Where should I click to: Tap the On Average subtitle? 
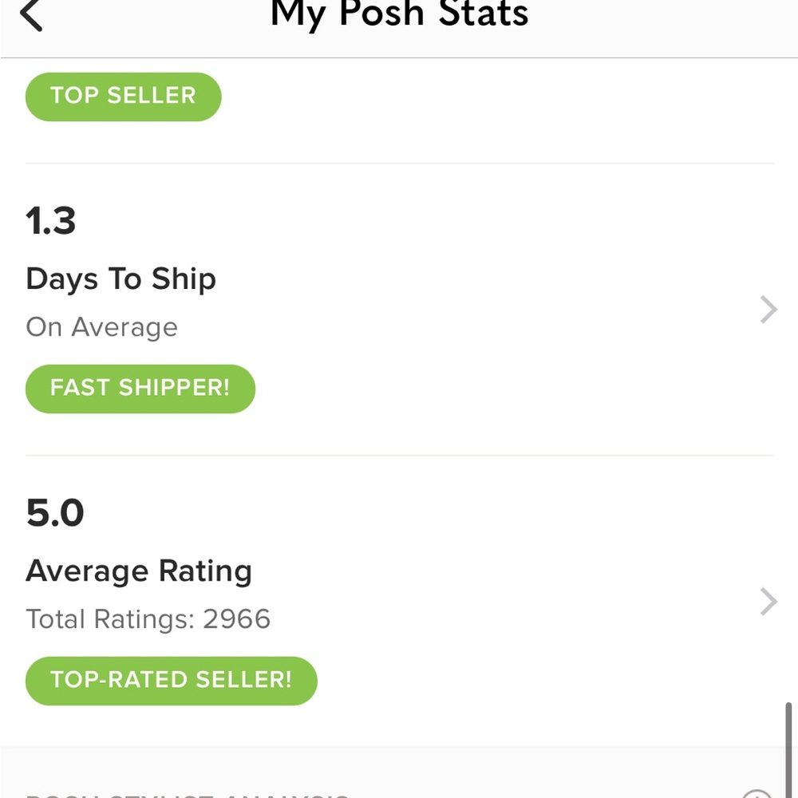tap(102, 327)
